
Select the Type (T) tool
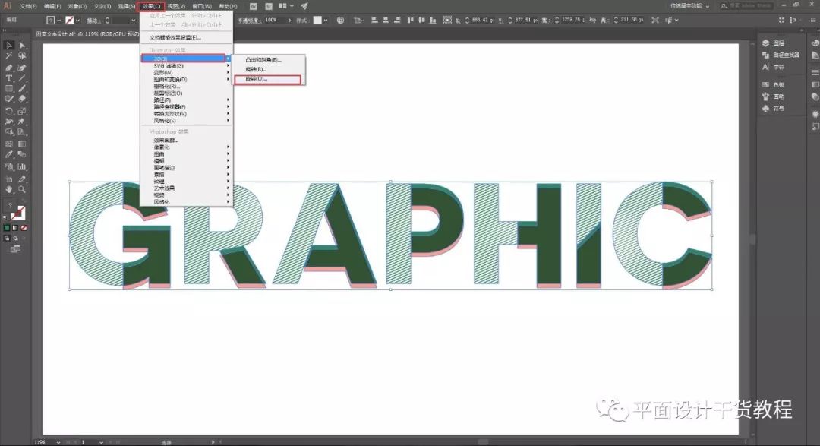[x=9, y=78]
